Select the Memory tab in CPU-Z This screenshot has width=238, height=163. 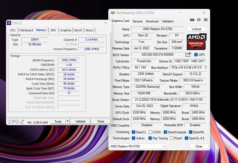coord(41,30)
